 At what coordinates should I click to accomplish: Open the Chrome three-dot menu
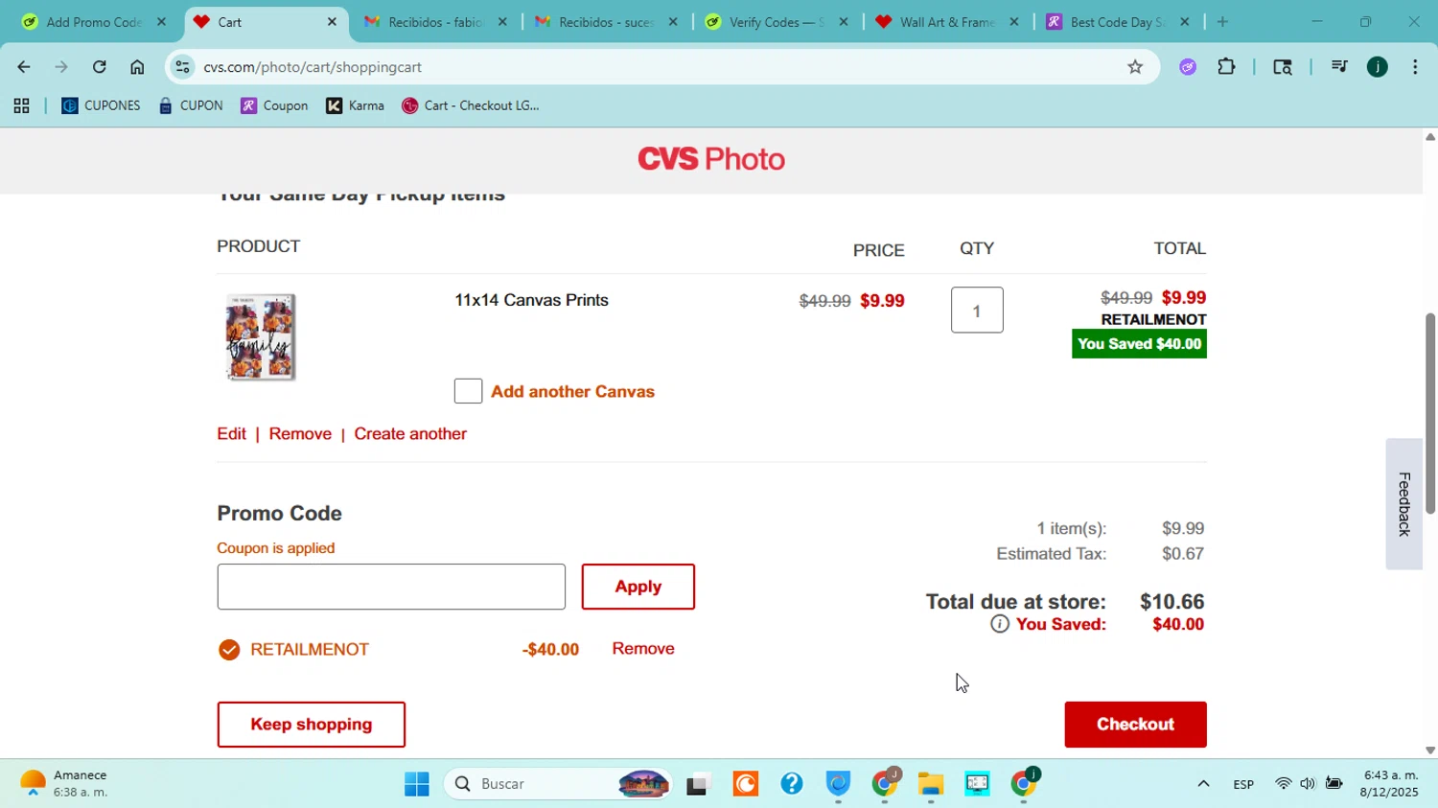(1415, 67)
